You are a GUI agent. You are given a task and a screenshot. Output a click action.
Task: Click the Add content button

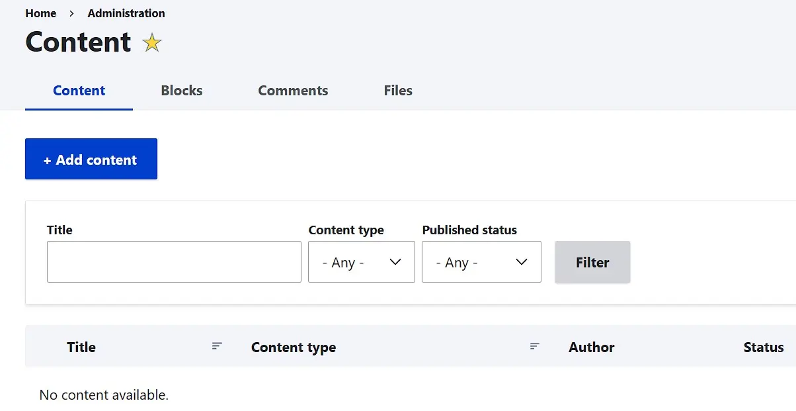pos(91,159)
